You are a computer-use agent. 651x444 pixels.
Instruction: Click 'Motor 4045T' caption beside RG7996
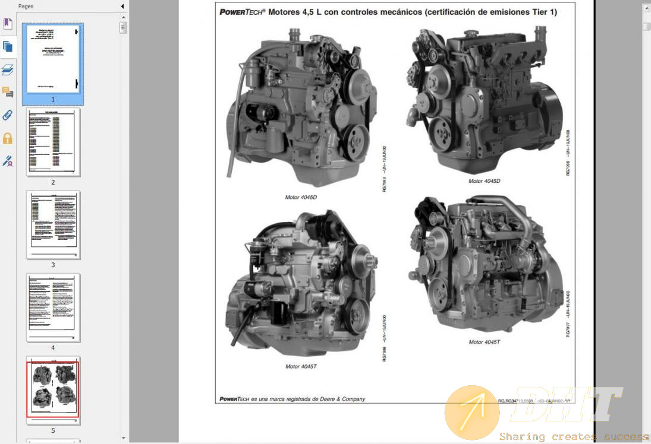click(x=301, y=366)
